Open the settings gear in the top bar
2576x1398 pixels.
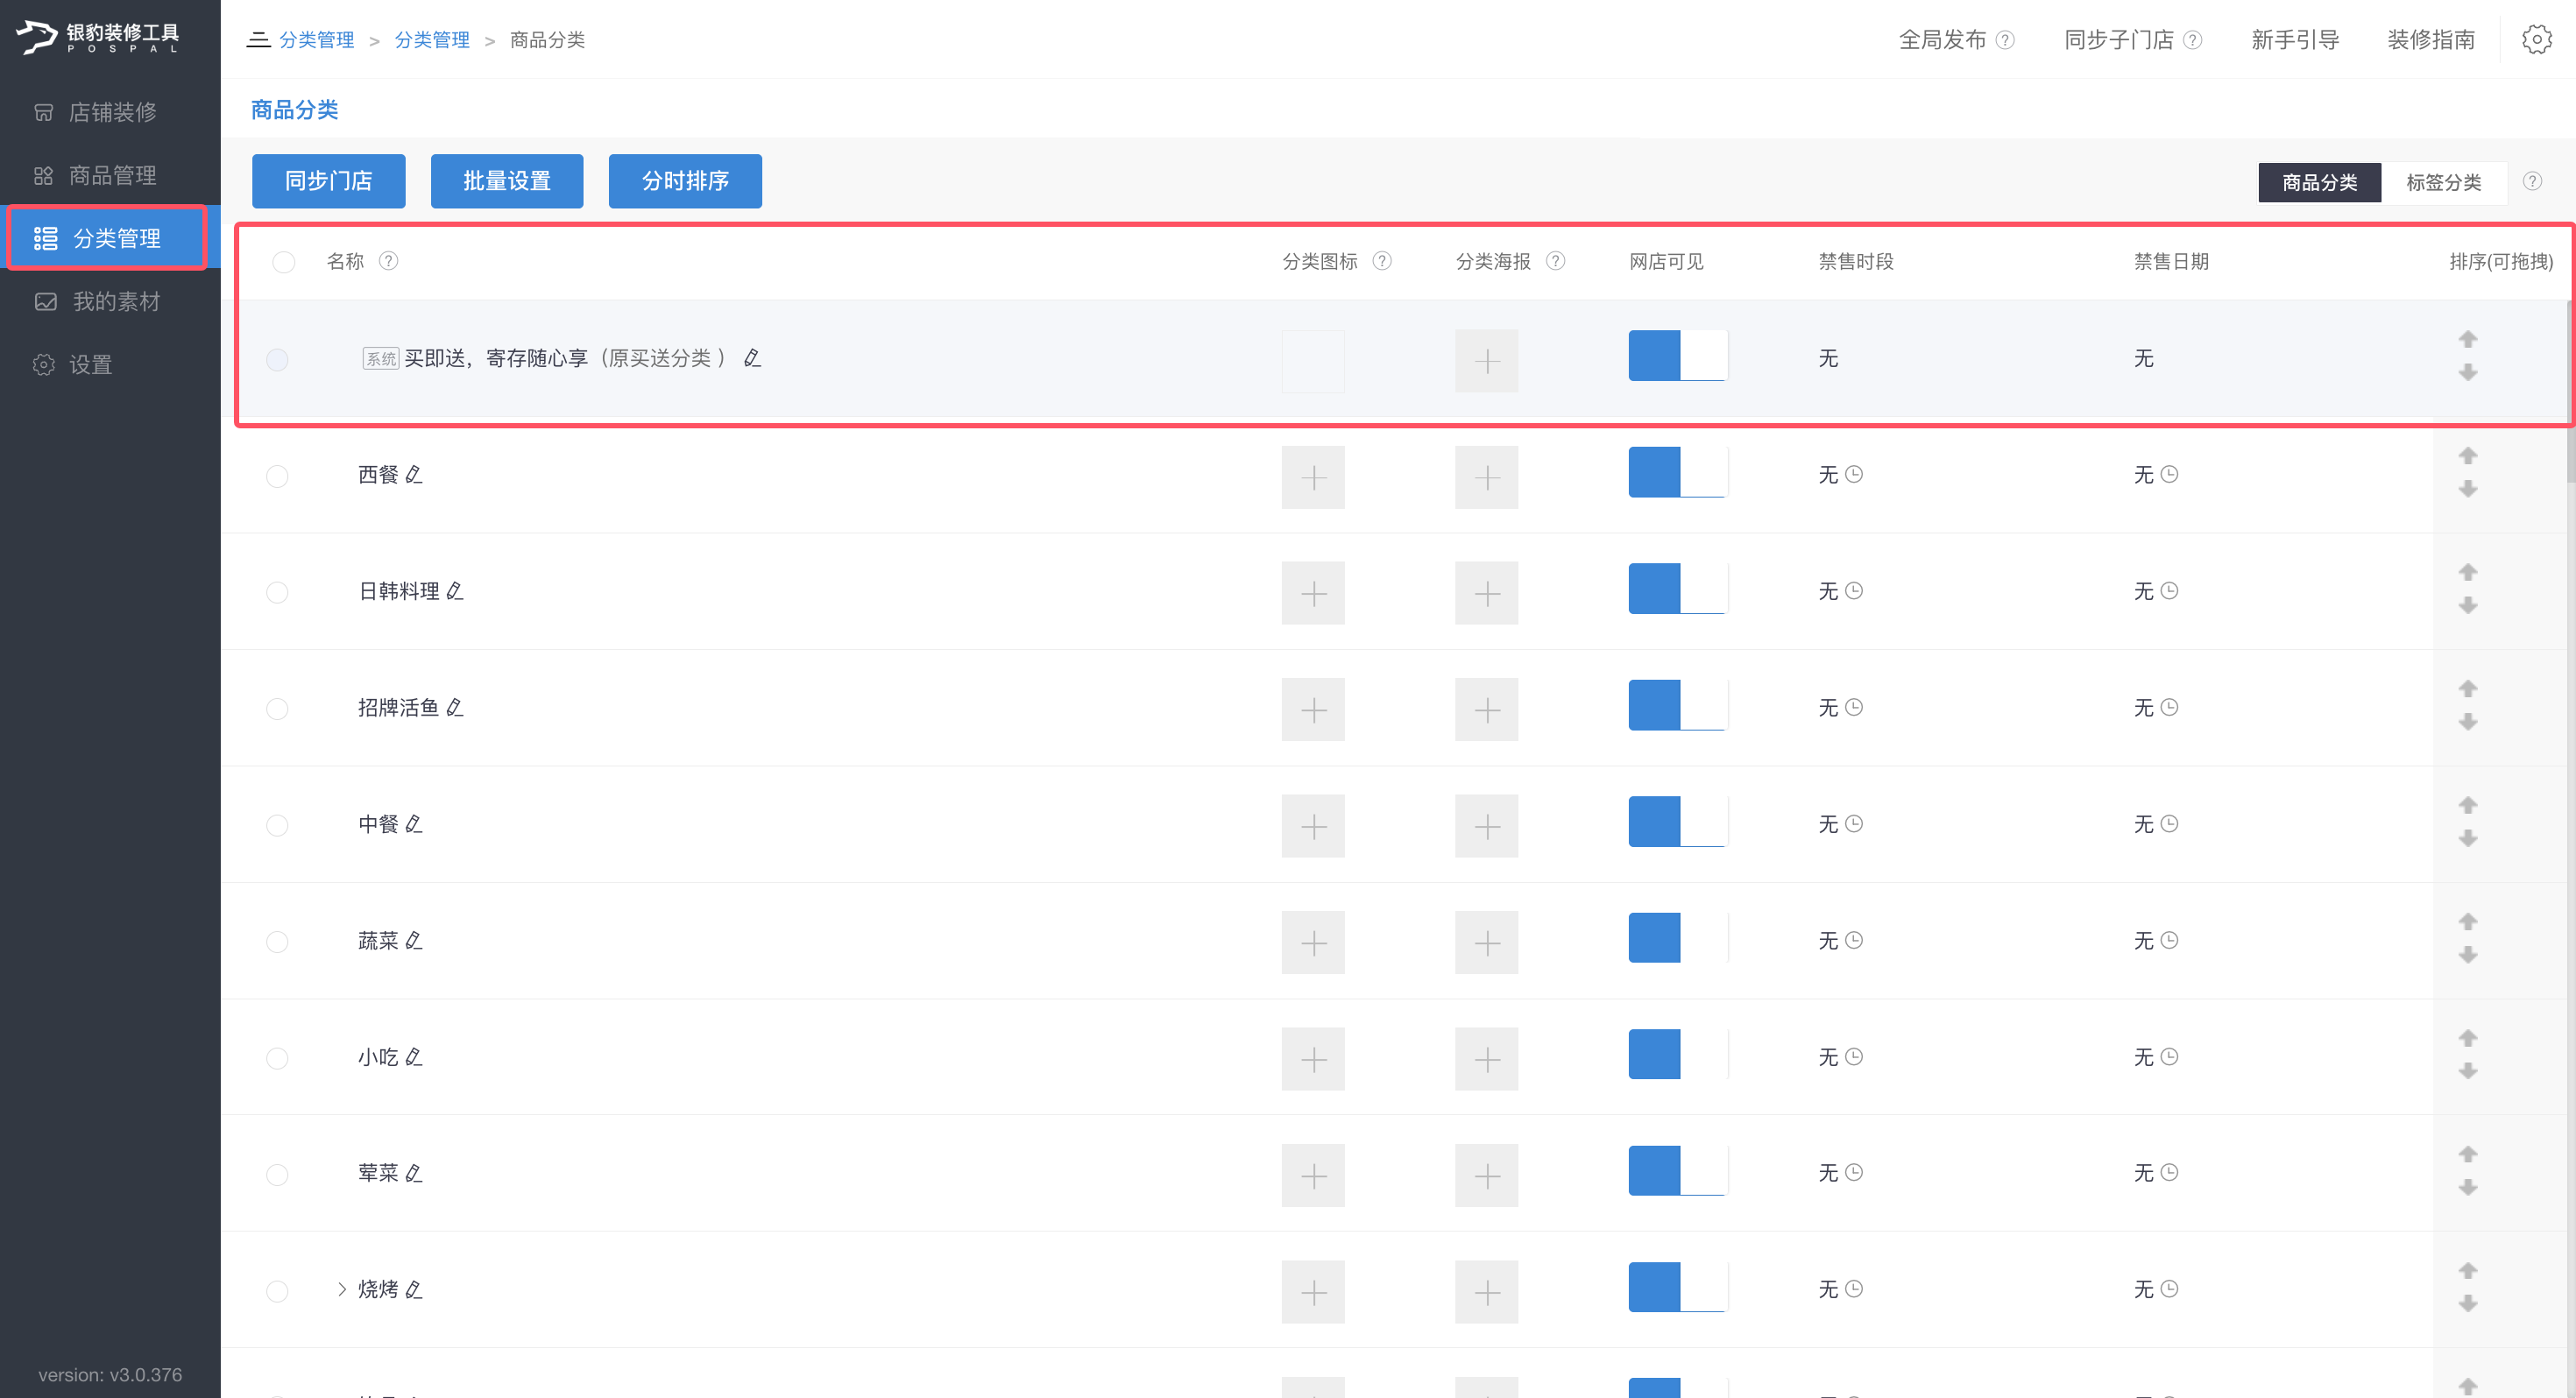click(x=2536, y=39)
